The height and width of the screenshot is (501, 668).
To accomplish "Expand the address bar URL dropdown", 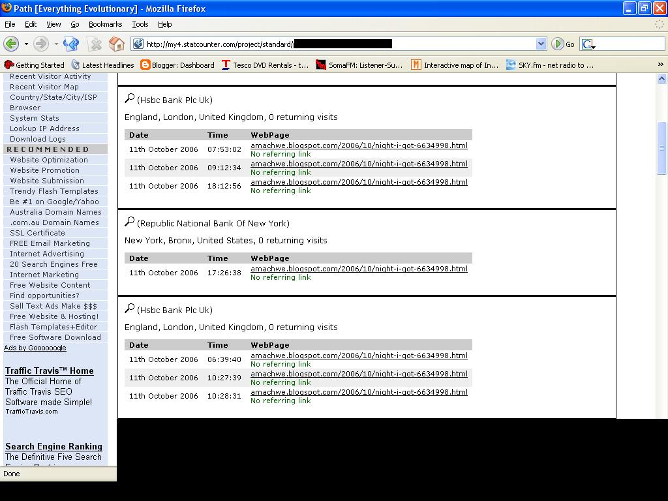I will coord(541,44).
